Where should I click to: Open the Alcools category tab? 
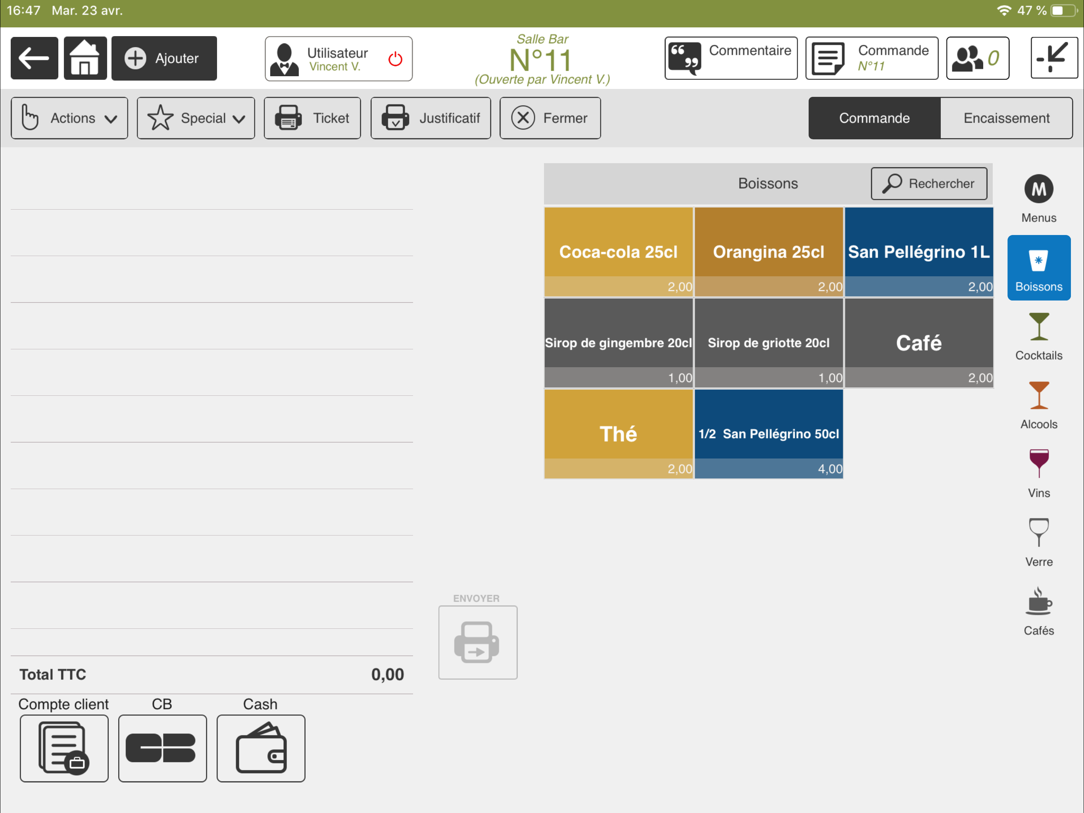coord(1038,405)
